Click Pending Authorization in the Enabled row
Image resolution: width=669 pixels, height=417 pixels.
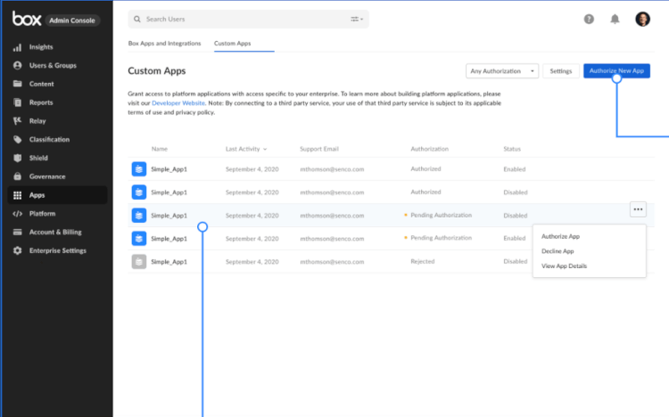441,238
